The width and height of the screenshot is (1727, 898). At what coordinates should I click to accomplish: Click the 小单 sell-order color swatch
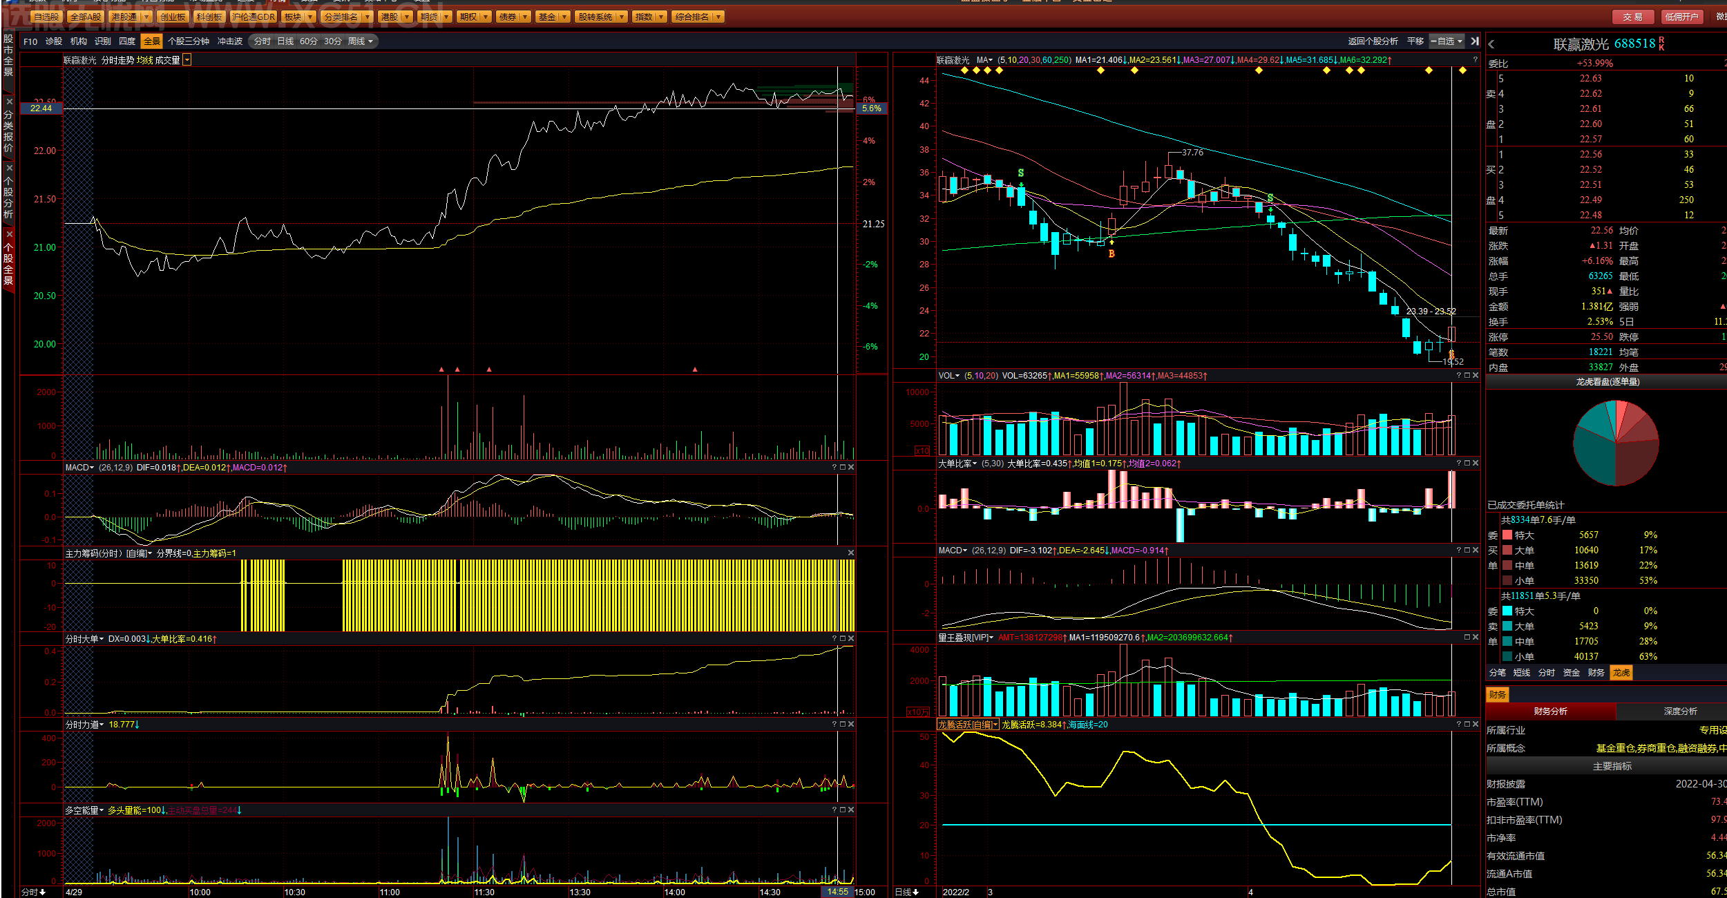(1507, 657)
